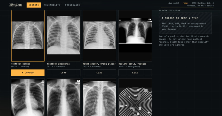Viewport: 222px width, 116px height.
Task: Select the 'Right answer, wrong place?' X-ray thumbnail
Action: coord(99,36)
